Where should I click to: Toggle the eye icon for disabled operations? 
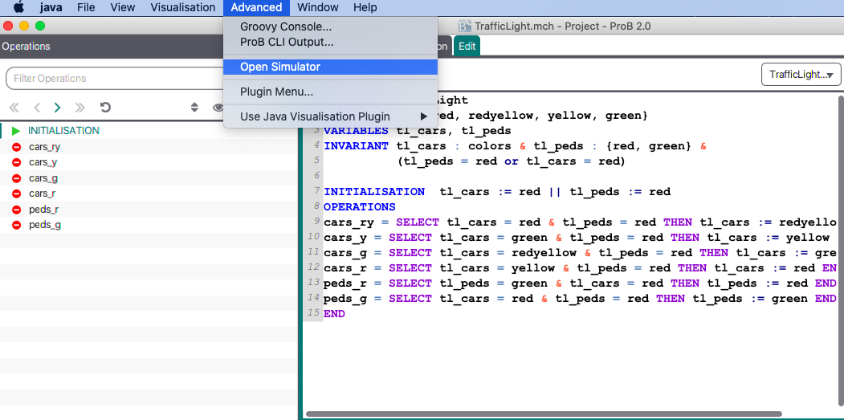[x=217, y=108]
